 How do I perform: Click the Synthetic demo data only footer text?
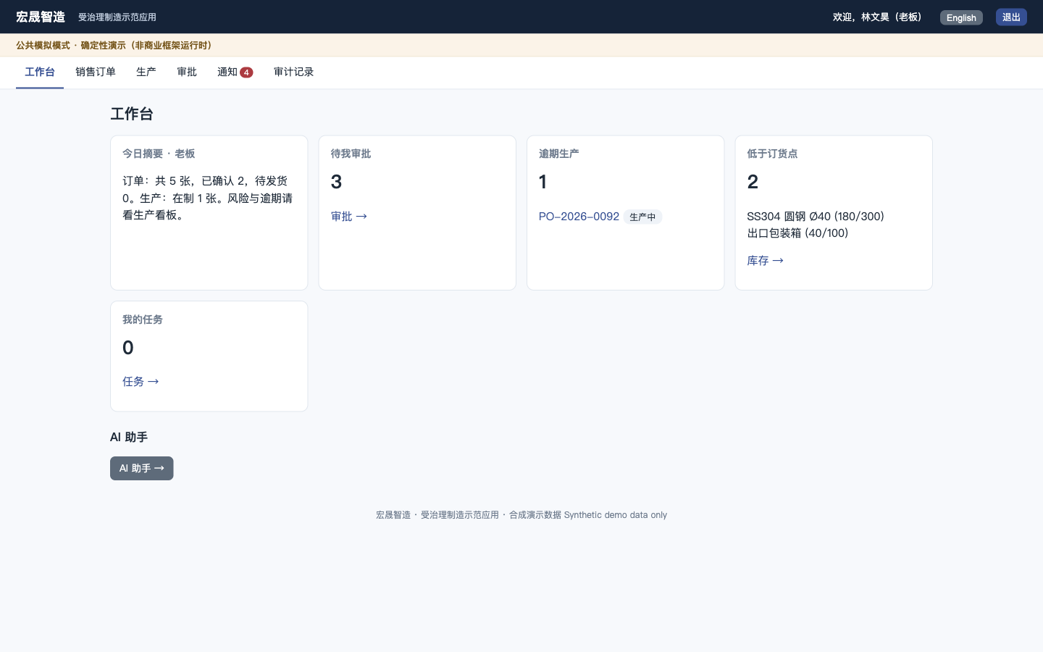[x=616, y=515]
